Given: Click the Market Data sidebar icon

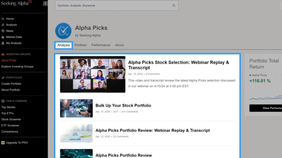Looking at the screenshot, I should click(x=3, y=37).
